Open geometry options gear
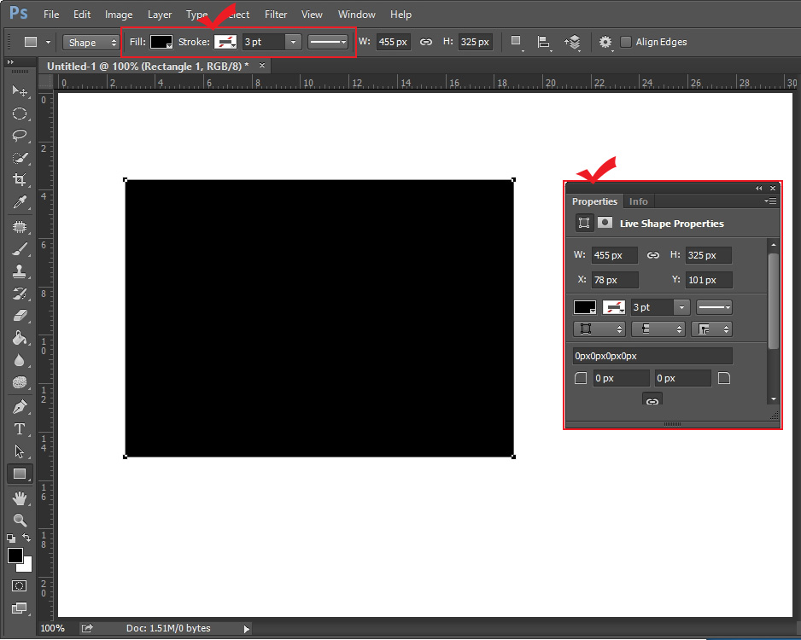 point(605,42)
